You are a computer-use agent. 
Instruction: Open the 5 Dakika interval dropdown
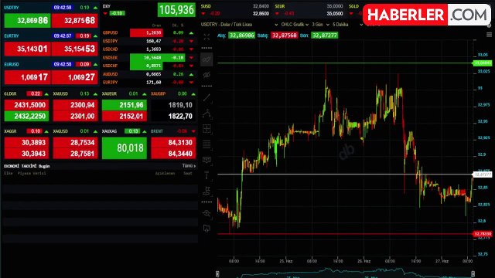pos(347,25)
